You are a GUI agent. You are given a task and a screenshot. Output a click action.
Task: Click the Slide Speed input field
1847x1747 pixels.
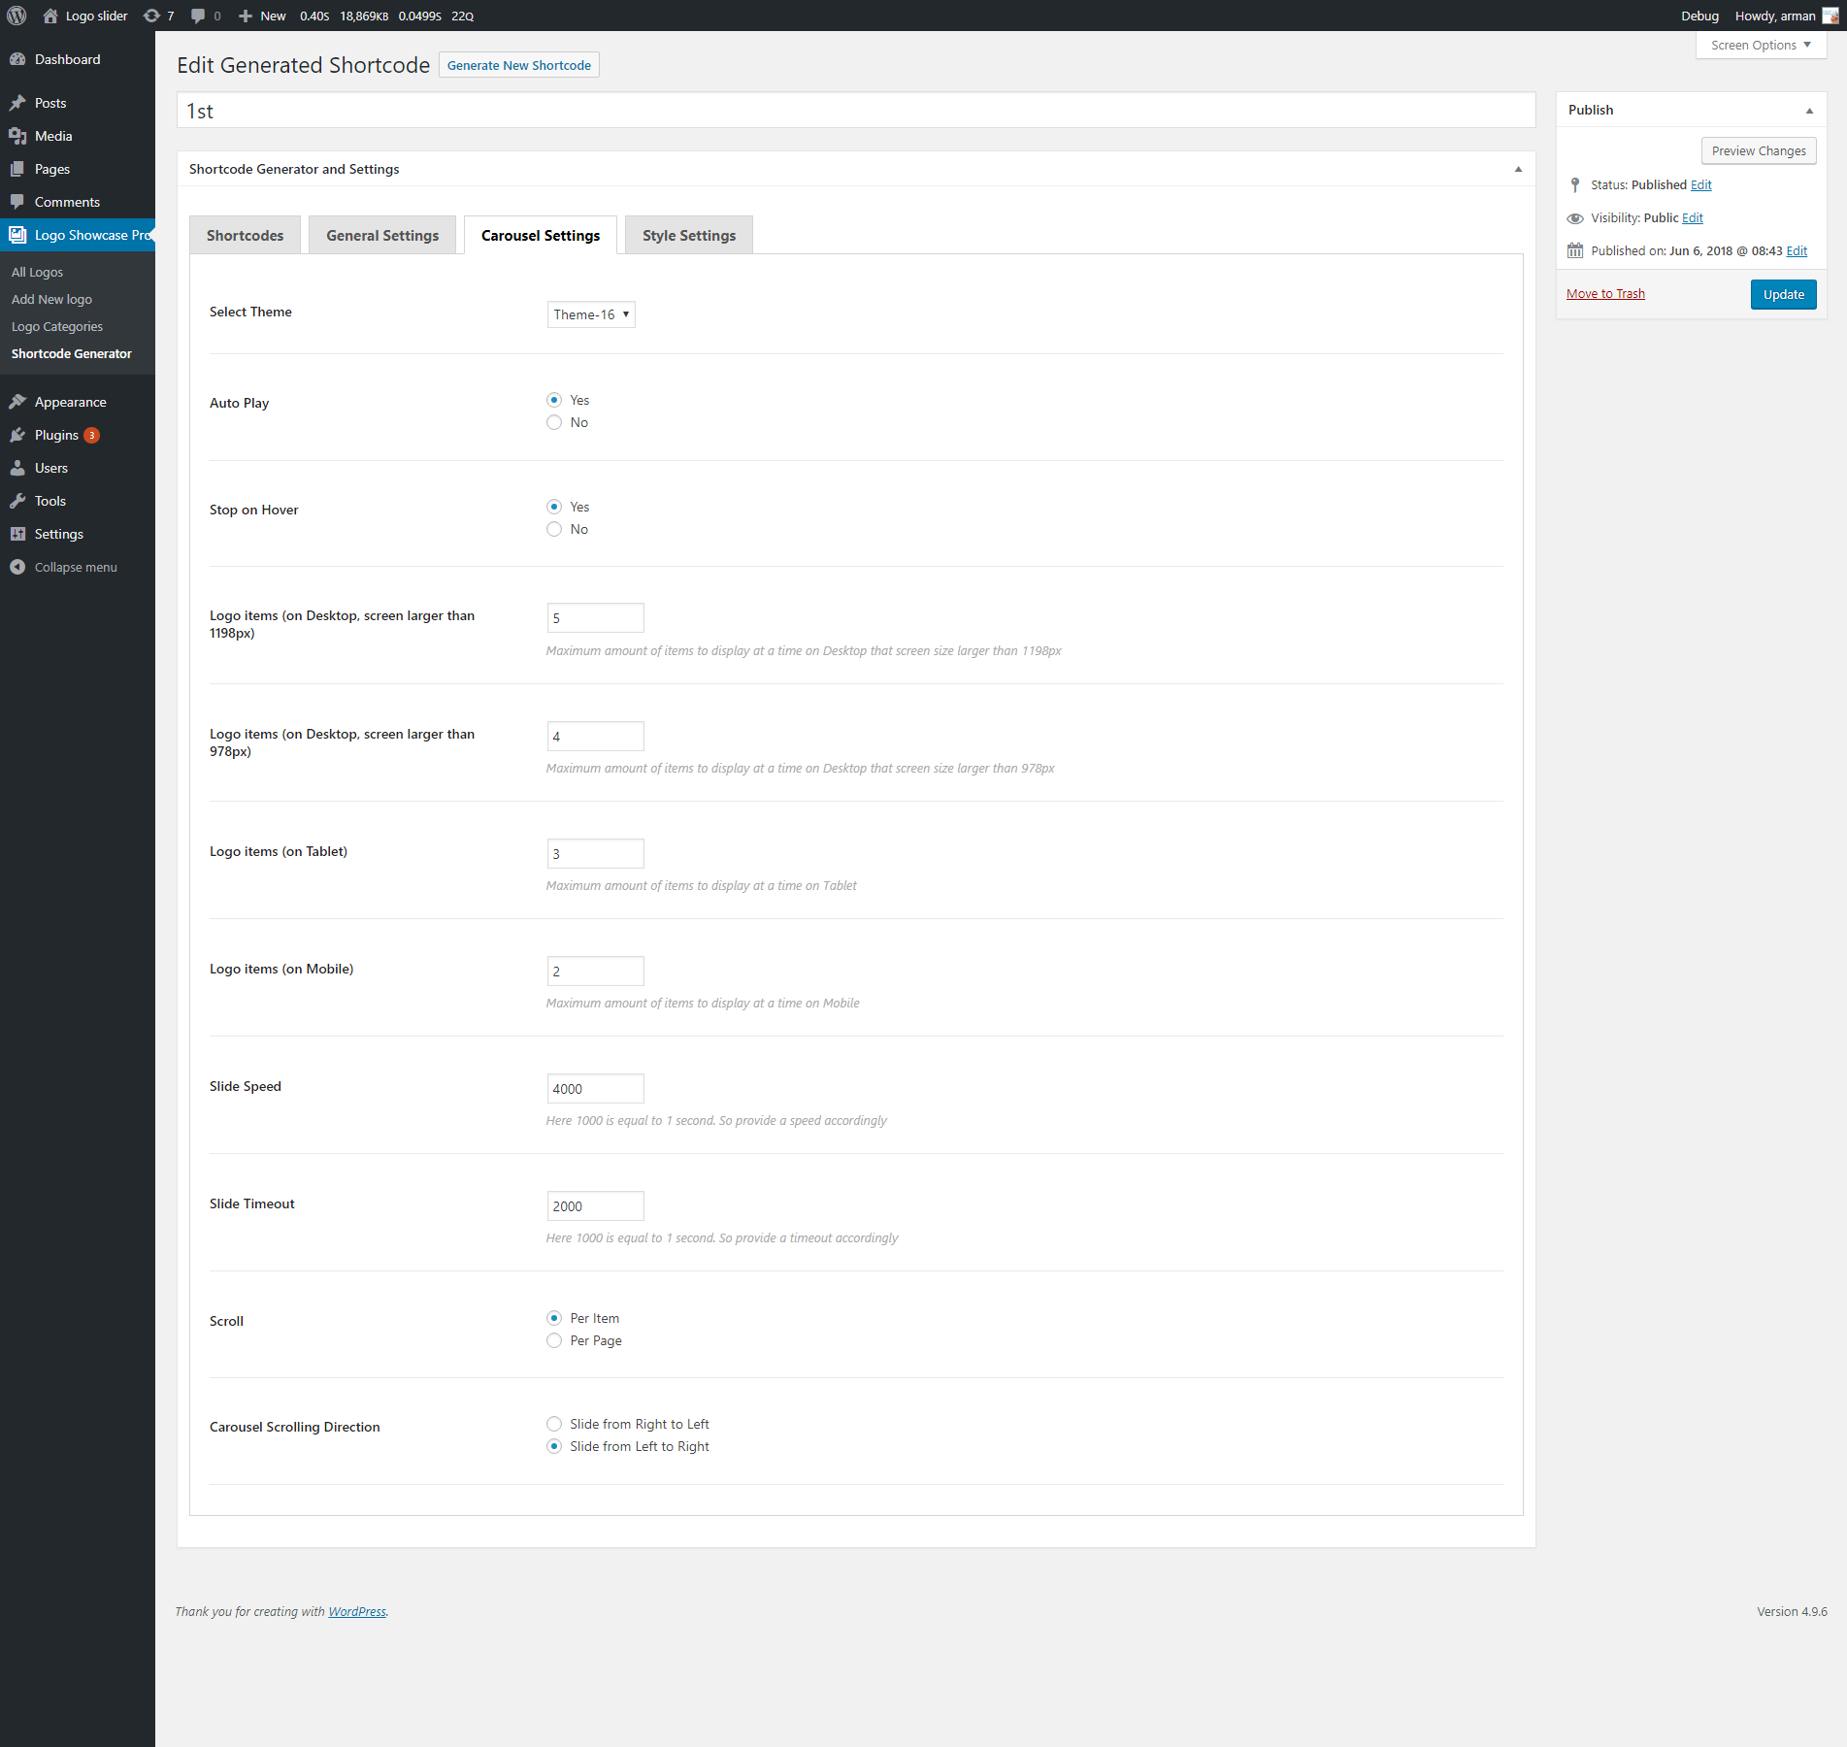point(595,1089)
